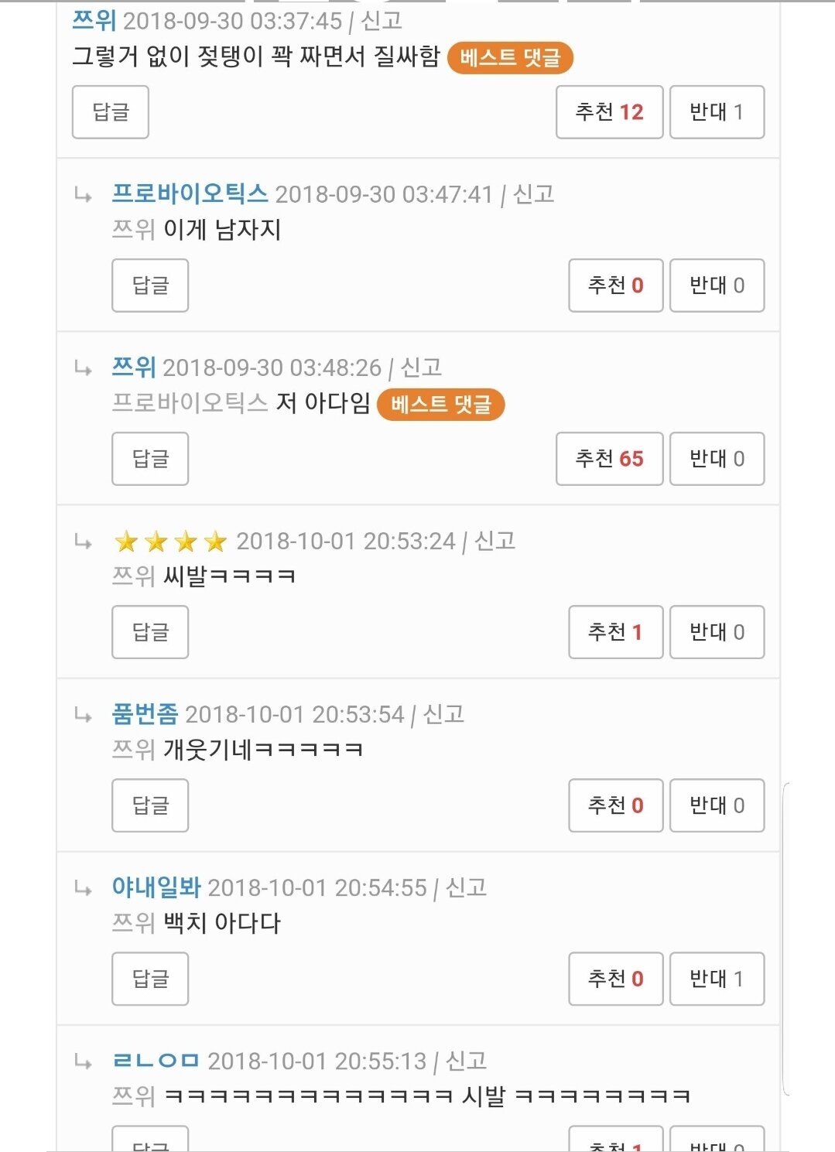This screenshot has width=835, height=1152.
Task: Click the reply arrow icon beside 품번좀
Action: click(x=84, y=715)
